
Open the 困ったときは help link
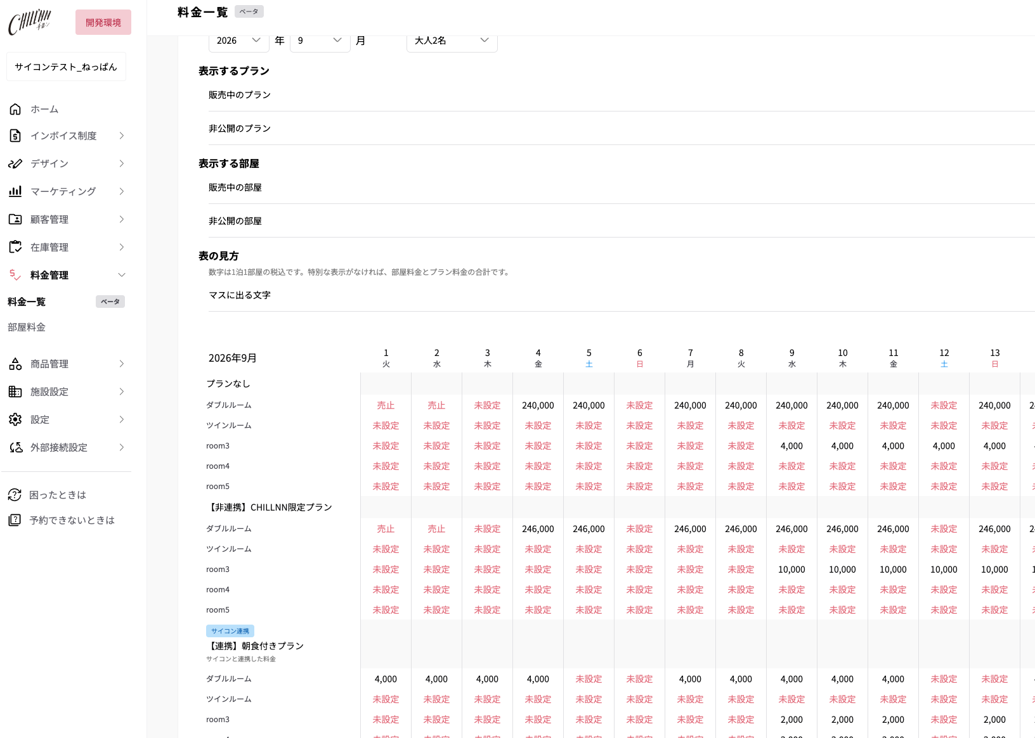coord(57,495)
